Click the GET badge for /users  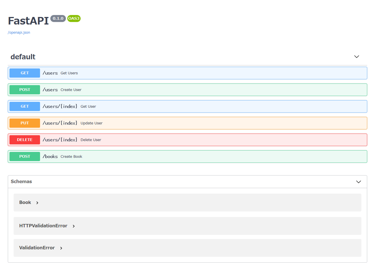coord(24,73)
